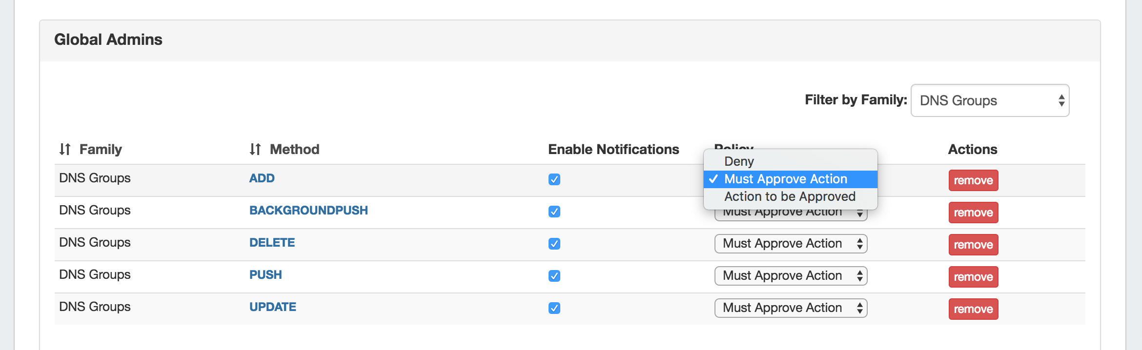1142x350 pixels.
Task: Open policy dropdown for DELETE method
Action: (791, 244)
